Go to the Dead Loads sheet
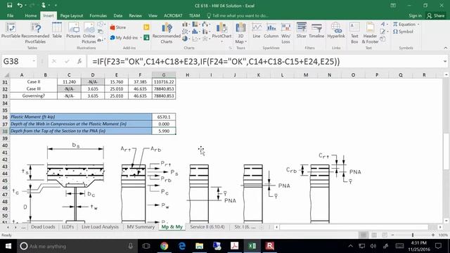The height and width of the screenshot is (253, 450). point(43,227)
